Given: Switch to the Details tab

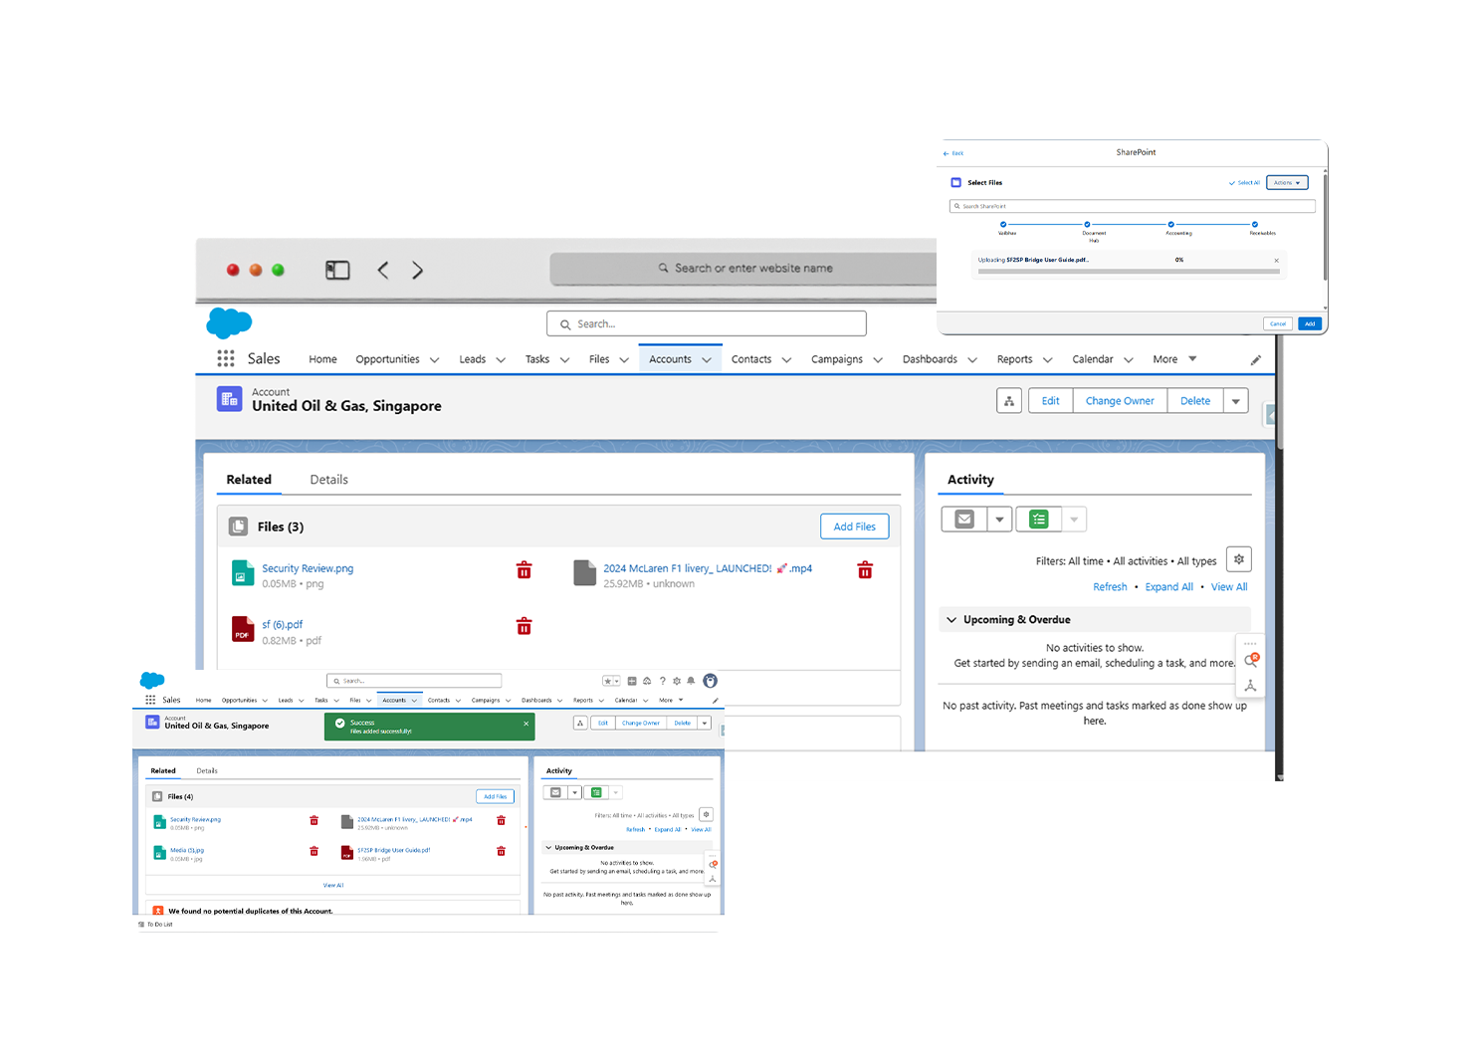Looking at the screenshot, I should pos(328,479).
